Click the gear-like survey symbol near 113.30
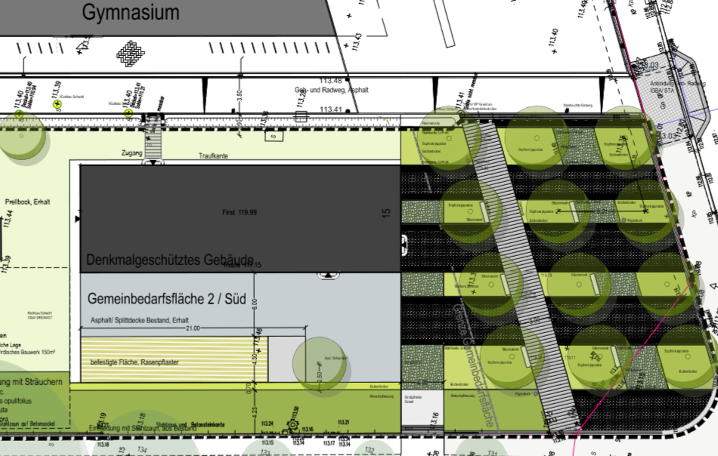This screenshot has width=718, height=456. (x=293, y=424)
